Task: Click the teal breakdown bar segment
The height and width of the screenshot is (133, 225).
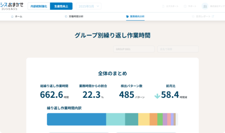Action: point(132,119)
